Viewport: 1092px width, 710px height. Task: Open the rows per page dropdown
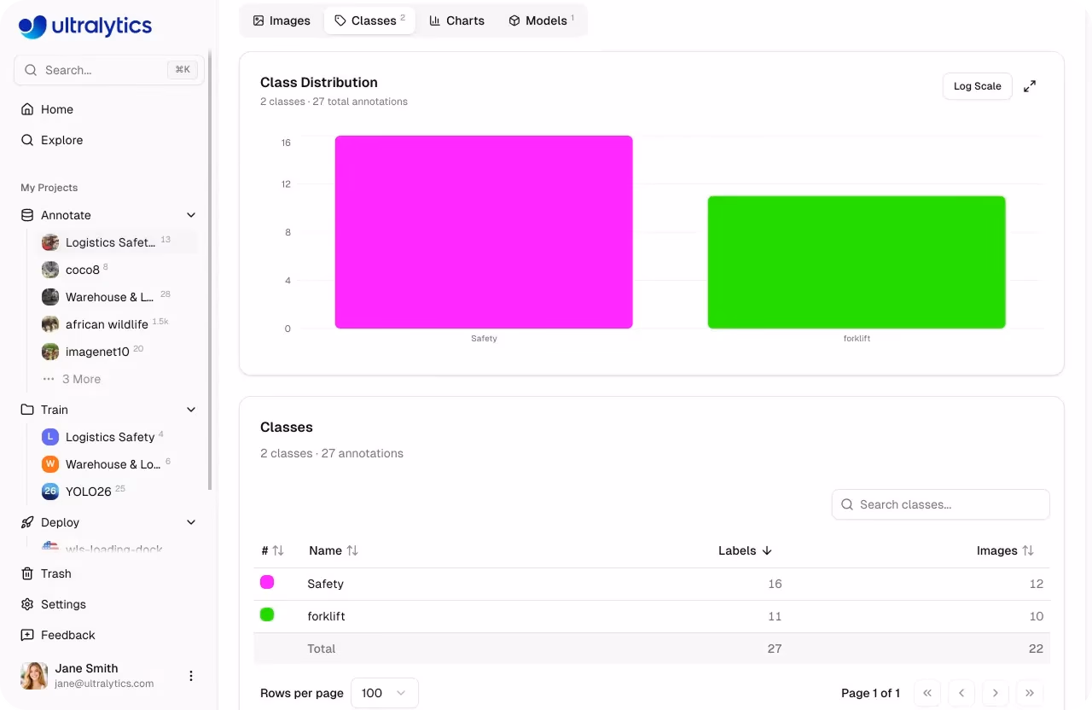pyautogui.click(x=385, y=693)
